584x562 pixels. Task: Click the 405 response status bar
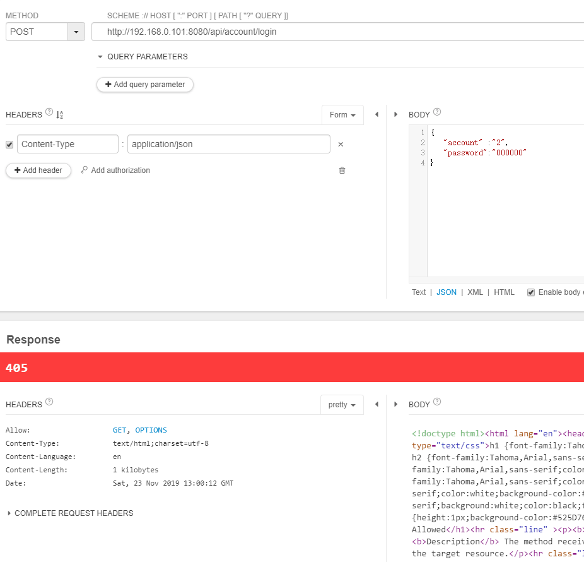(292, 368)
